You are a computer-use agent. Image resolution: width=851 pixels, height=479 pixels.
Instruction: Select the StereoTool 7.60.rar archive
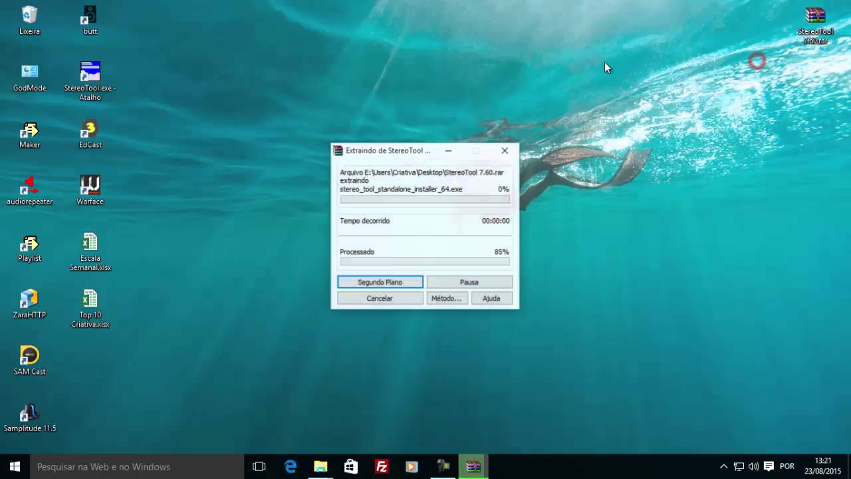click(815, 25)
